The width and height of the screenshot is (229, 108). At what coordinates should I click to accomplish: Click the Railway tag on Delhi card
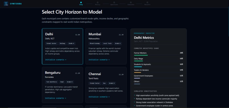tap(63, 44)
